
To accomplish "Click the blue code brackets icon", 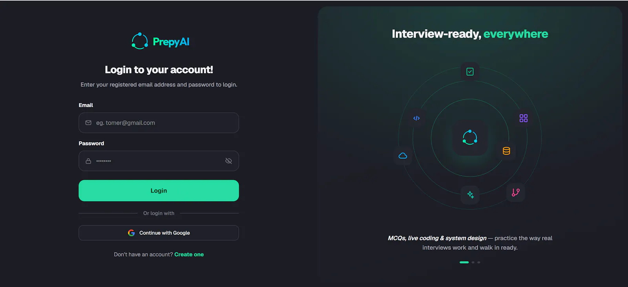I will pyautogui.click(x=416, y=118).
